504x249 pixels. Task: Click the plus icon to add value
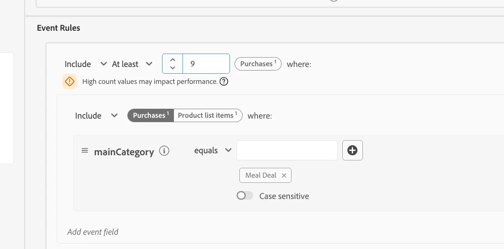pos(352,150)
